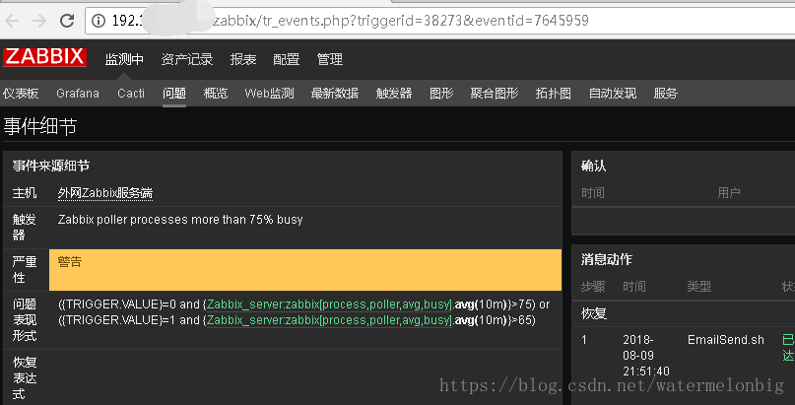
Task: Reload the current page
Action: 67,20
